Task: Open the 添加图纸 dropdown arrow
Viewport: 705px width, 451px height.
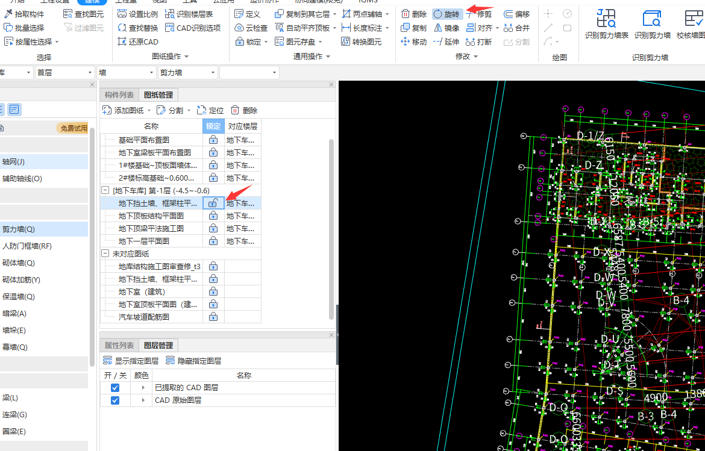Action: click(x=149, y=111)
